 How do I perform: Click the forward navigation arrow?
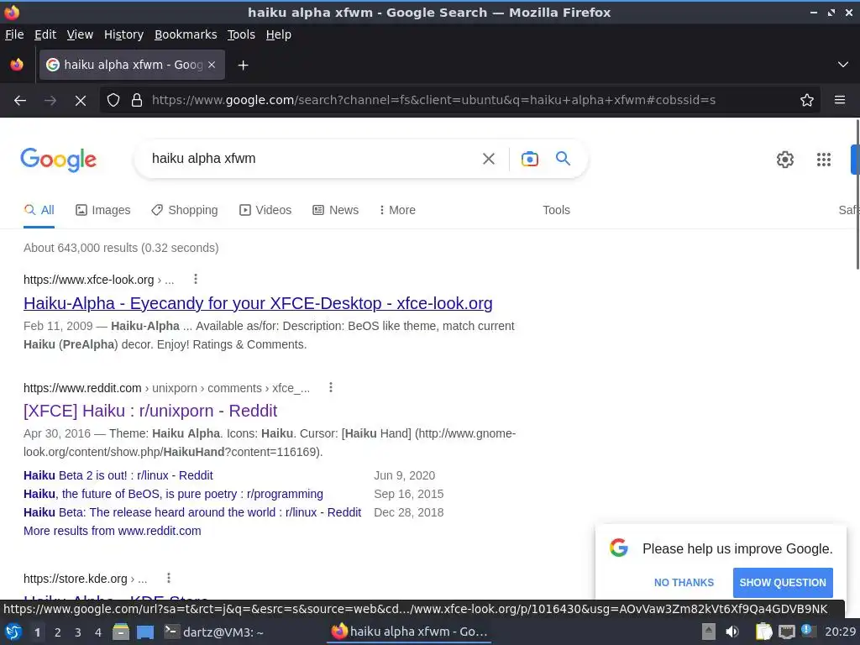tap(50, 101)
